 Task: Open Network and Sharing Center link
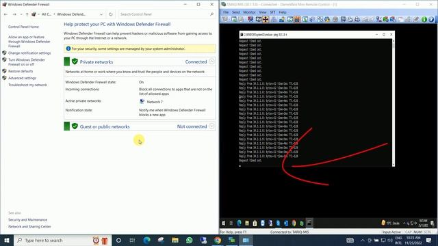coord(29,227)
